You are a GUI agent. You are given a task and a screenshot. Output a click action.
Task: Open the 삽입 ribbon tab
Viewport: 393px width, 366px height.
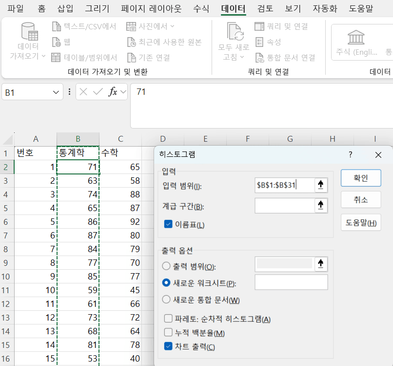pyautogui.click(x=66, y=9)
